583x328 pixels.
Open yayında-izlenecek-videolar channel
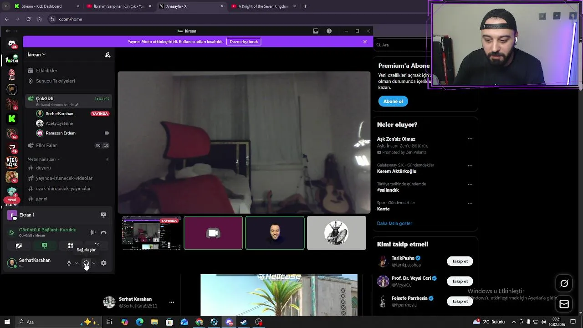pyautogui.click(x=68, y=178)
